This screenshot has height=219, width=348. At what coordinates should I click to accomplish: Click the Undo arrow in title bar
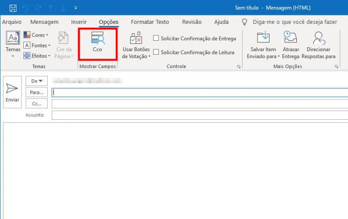tap(26, 8)
